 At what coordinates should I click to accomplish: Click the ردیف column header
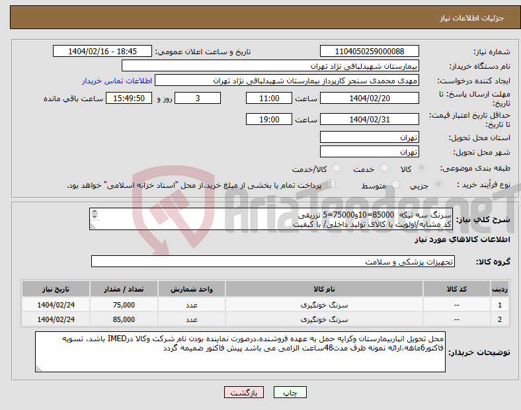pyautogui.click(x=499, y=289)
